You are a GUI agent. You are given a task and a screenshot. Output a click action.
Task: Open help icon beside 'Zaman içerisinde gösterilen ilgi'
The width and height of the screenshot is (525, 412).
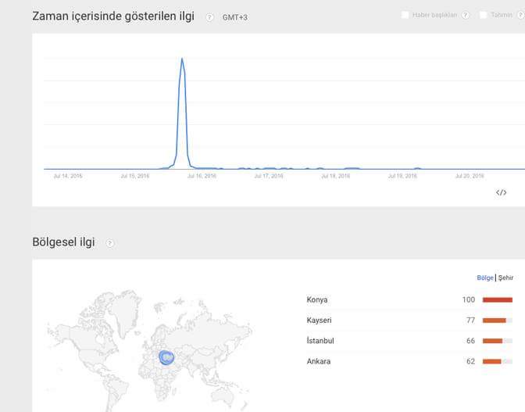tap(209, 17)
